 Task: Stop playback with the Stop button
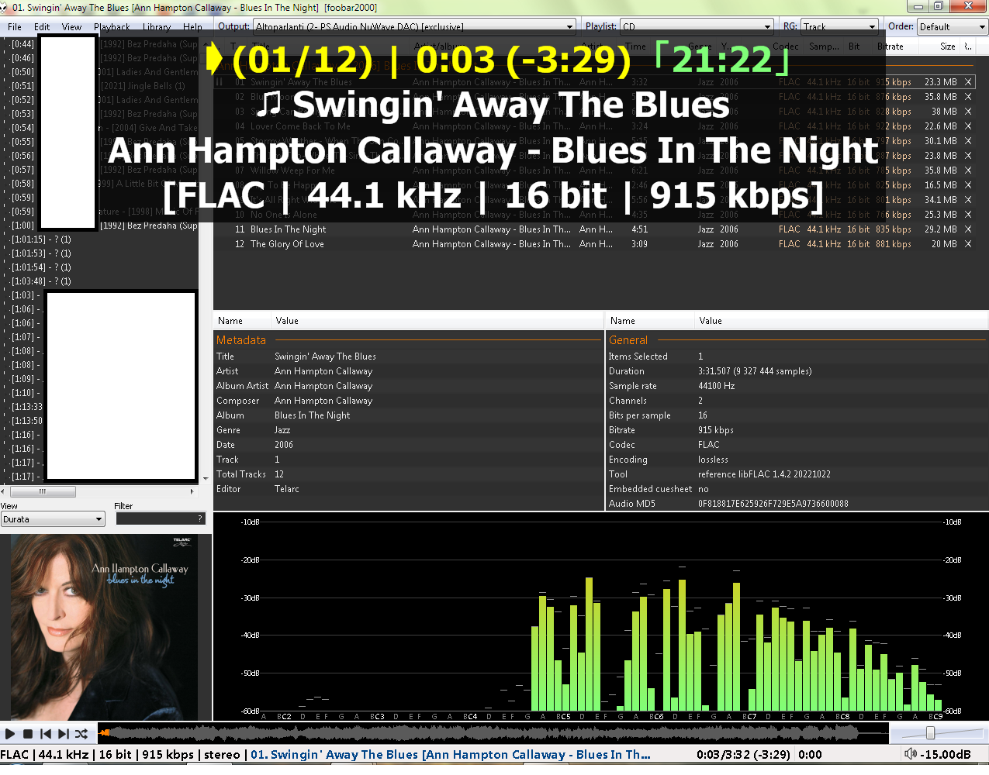pyautogui.click(x=28, y=733)
